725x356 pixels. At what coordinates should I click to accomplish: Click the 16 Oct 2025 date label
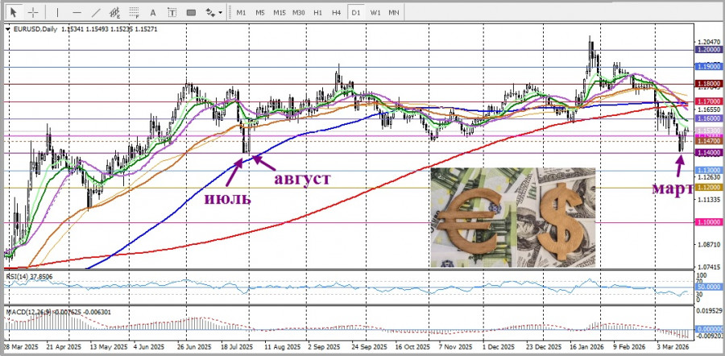click(412, 347)
